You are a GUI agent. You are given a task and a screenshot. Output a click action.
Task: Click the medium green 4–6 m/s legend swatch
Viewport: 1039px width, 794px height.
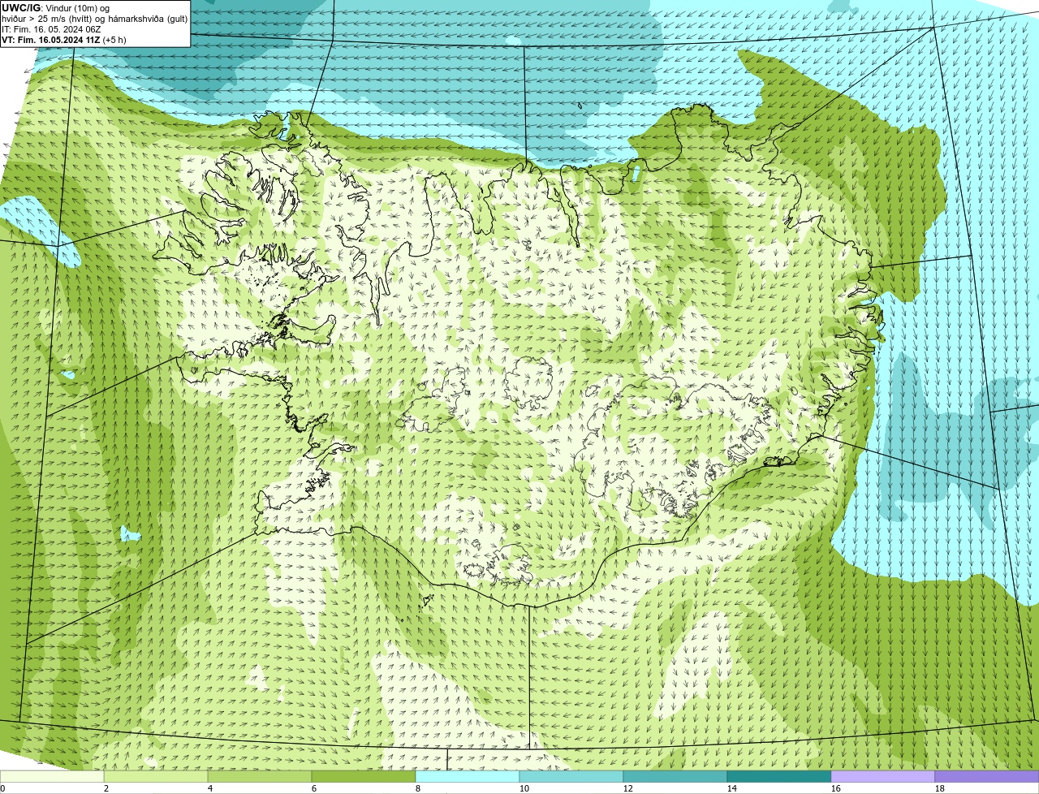pos(260,777)
